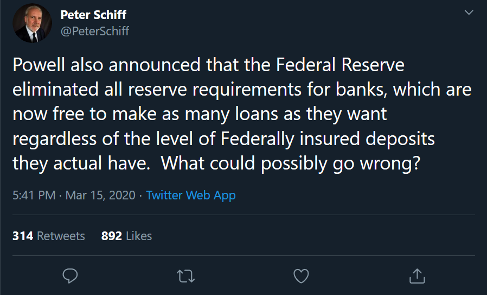Reply to Peter Schiff's tweet
487x295 pixels.
(71, 276)
